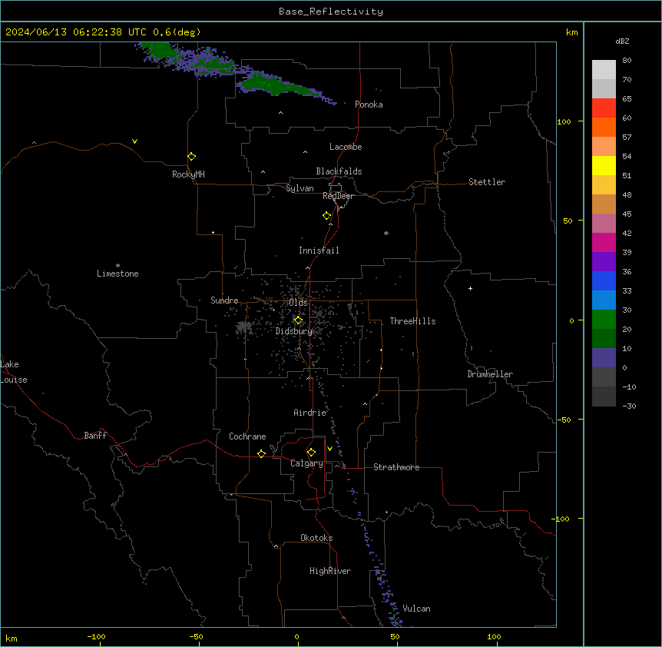
Task: Click the -30 dBZ dark gray legend swatch
Action: [604, 396]
